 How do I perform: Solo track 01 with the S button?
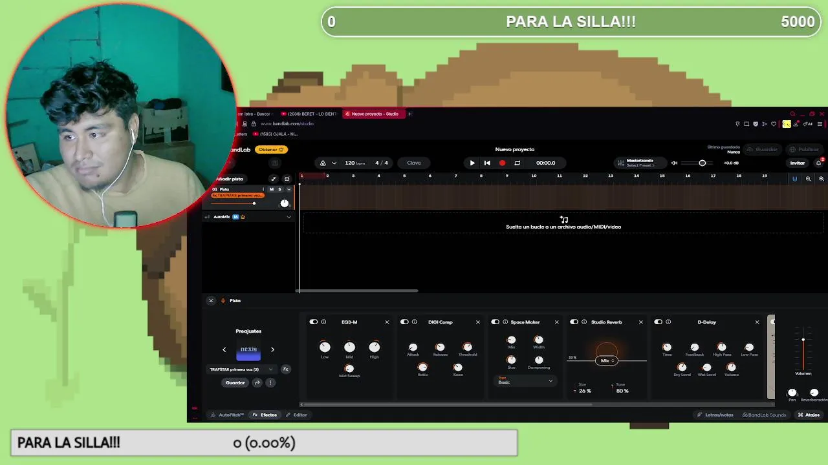click(279, 189)
